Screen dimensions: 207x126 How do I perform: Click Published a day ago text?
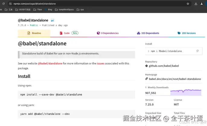point(55,25)
